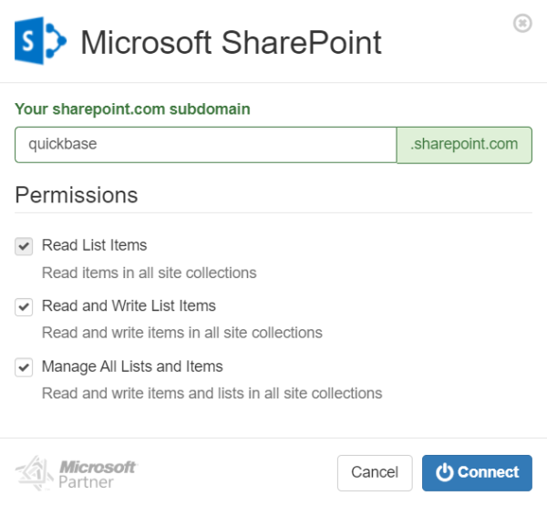
Task: Toggle the Read List Items checkbox
Action: coord(24,246)
